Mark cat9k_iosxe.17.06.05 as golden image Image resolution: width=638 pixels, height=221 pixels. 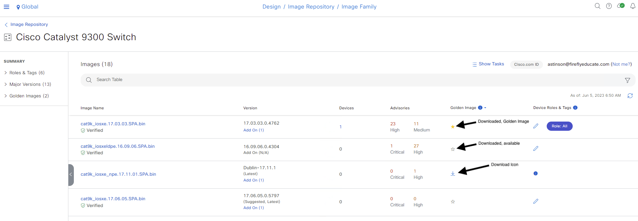click(453, 202)
